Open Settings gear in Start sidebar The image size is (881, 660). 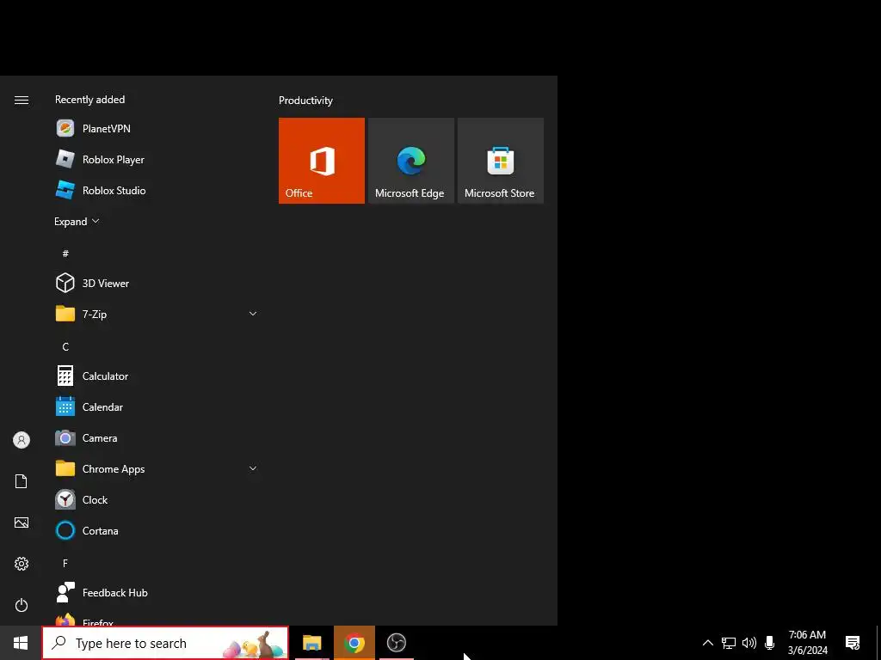click(x=22, y=564)
